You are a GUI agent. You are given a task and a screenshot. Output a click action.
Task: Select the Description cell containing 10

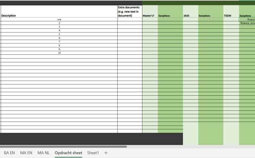[59, 53]
